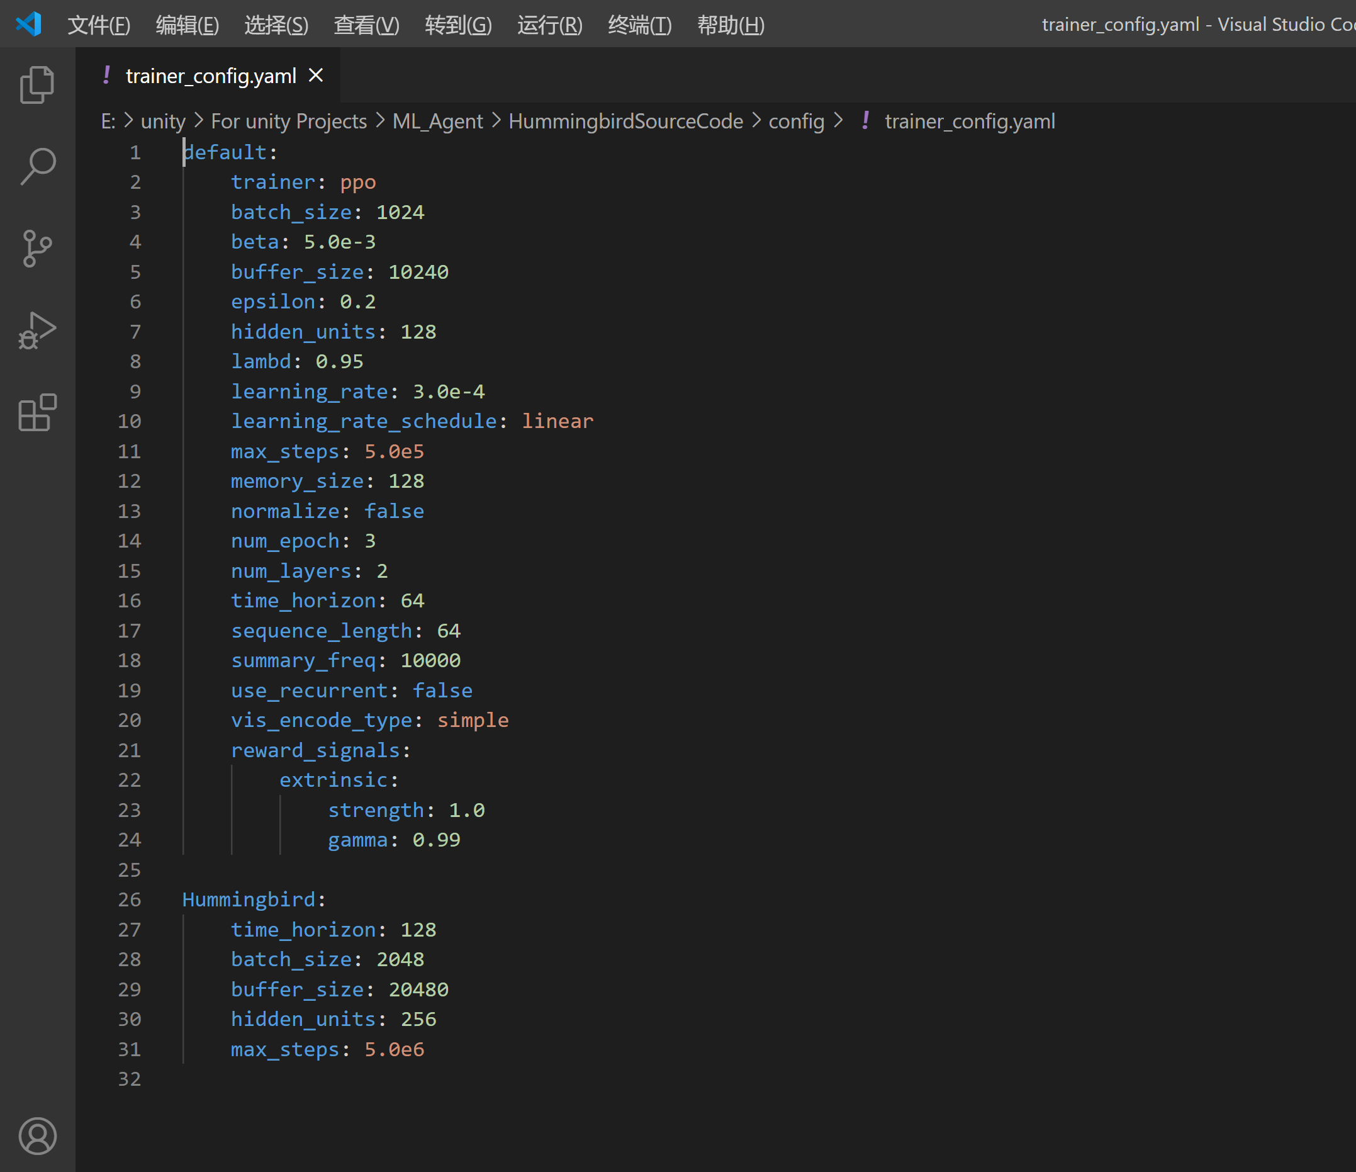The image size is (1356, 1172).
Task: Open the 文件(F) menu
Action: (x=99, y=25)
